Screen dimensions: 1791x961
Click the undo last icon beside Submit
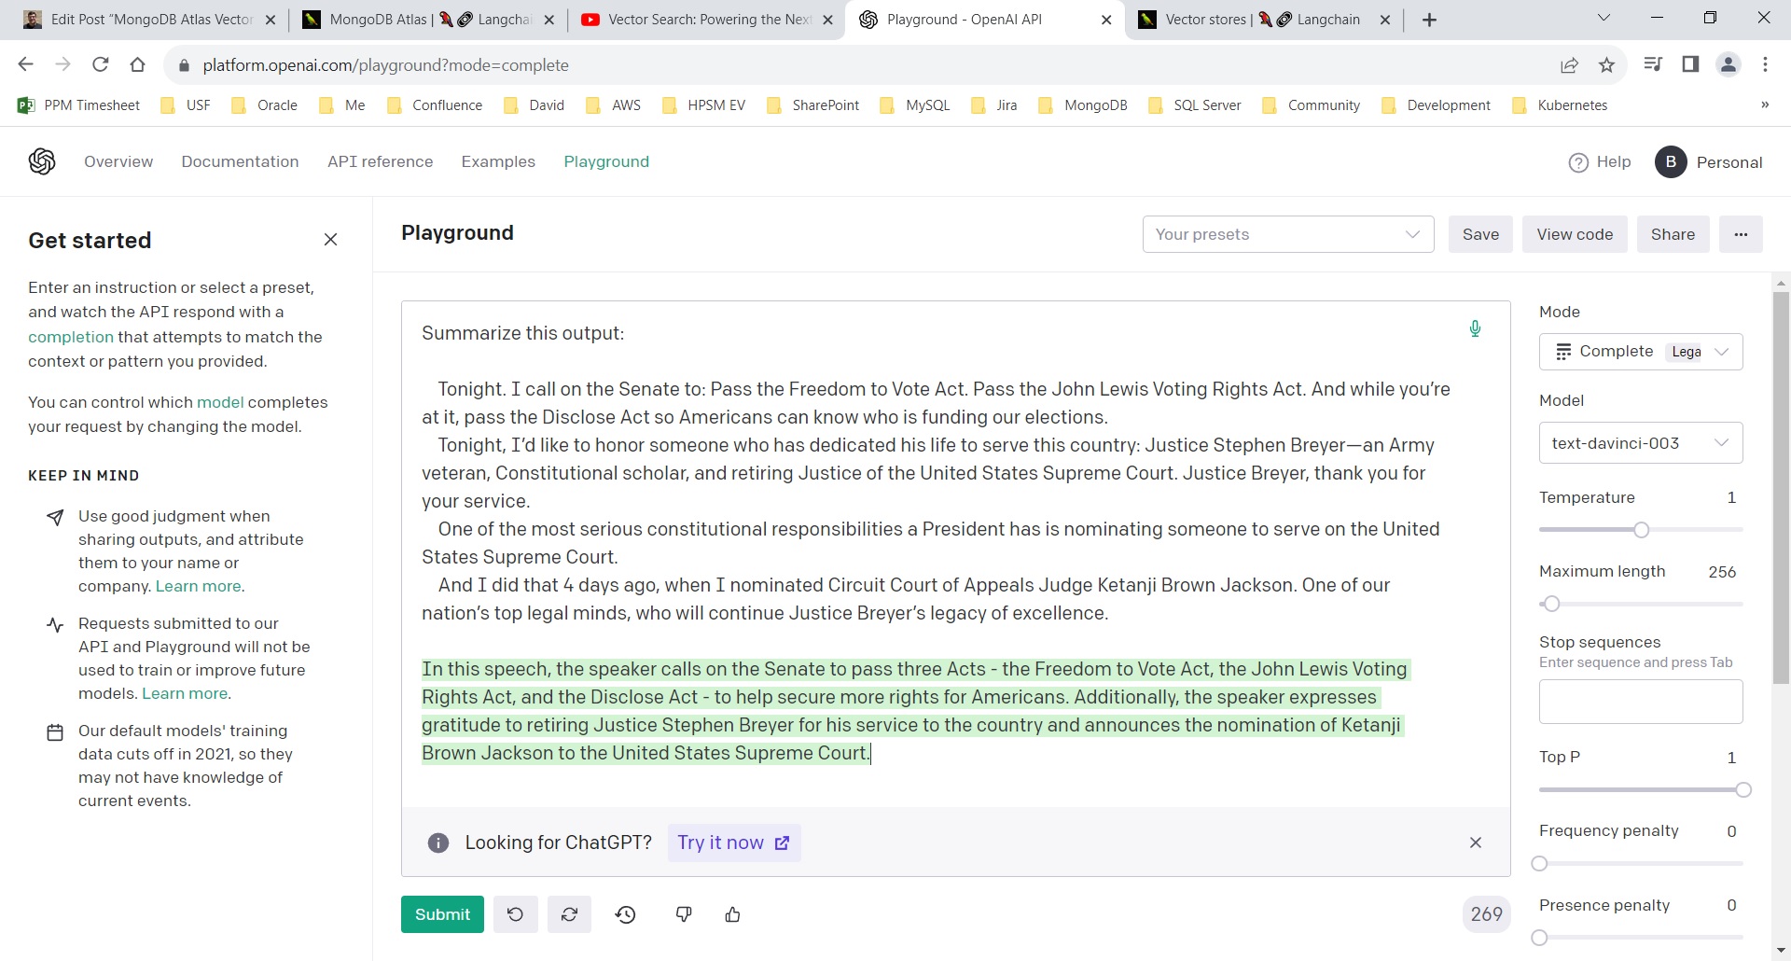(515, 914)
